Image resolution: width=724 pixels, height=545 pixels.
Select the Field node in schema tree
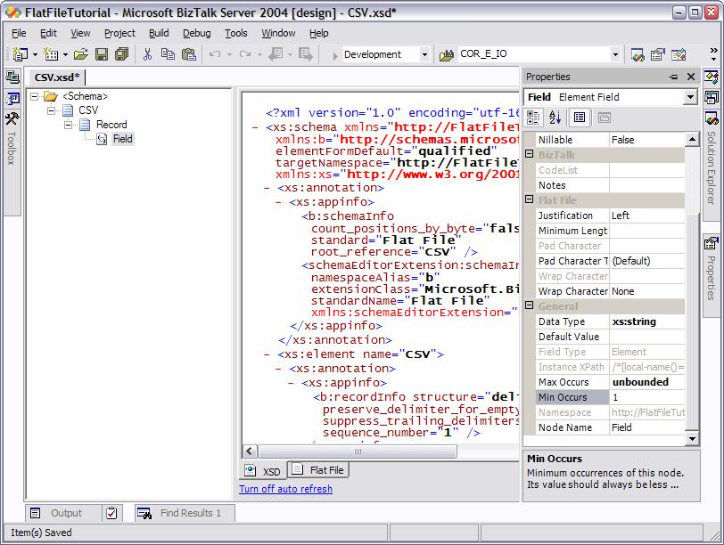pos(123,139)
